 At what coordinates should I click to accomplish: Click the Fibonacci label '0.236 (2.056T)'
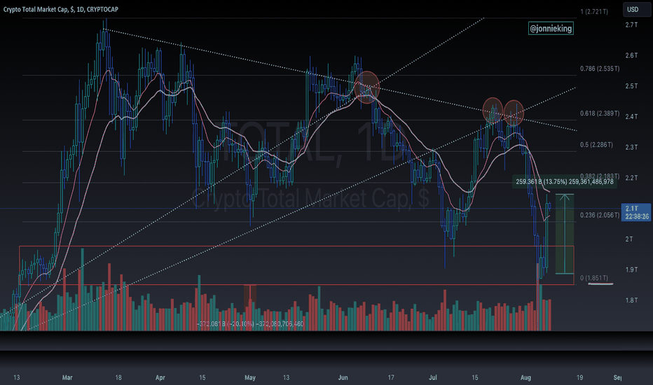point(600,215)
